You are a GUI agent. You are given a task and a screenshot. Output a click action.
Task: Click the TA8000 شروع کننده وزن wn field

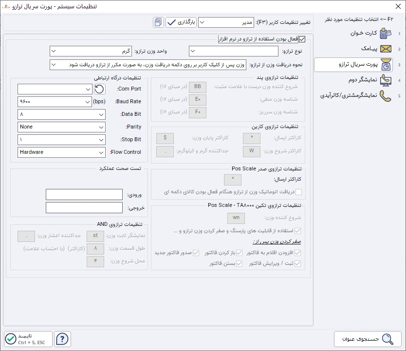(x=236, y=218)
